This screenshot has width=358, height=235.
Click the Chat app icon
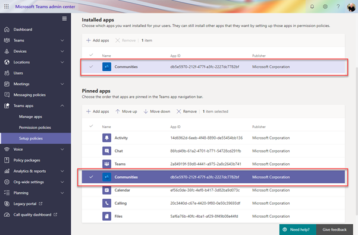(x=106, y=151)
